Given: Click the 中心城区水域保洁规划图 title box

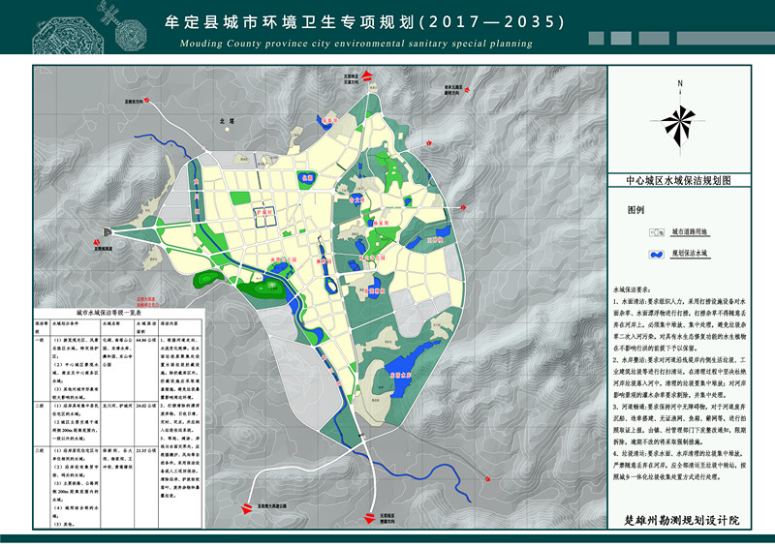Looking at the screenshot, I should [x=683, y=181].
